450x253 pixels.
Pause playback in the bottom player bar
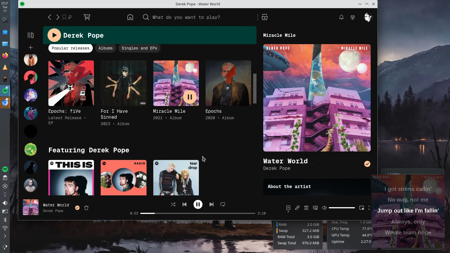pyautogui.click(x=198, y=204)
